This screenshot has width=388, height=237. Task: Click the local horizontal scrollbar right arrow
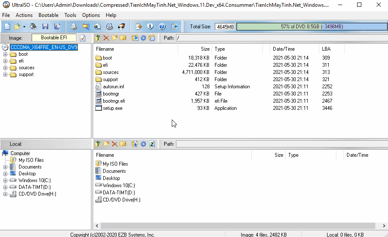(x=384, y=226)
